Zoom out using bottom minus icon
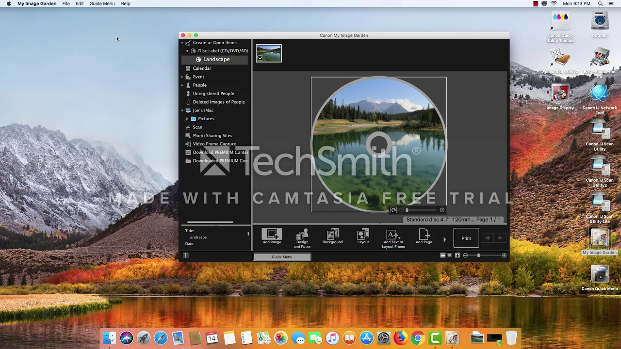The height and width of the screenshot is (349, 621). pyautogui.click(x=465, y=255)
